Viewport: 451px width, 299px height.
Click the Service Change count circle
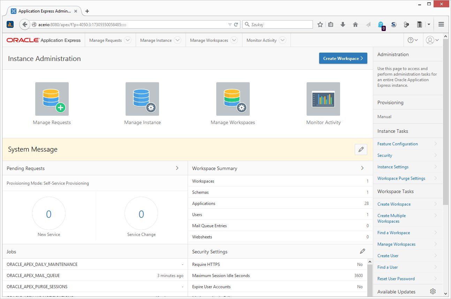coord(141,214)
